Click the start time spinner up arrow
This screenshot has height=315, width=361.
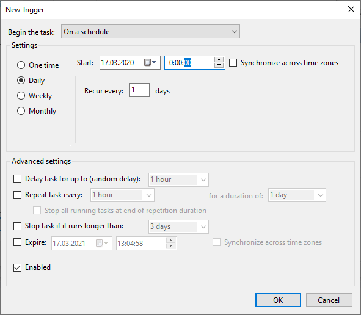point(219,60)
